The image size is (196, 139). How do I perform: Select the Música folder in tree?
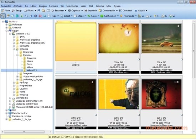pos(30,61)
